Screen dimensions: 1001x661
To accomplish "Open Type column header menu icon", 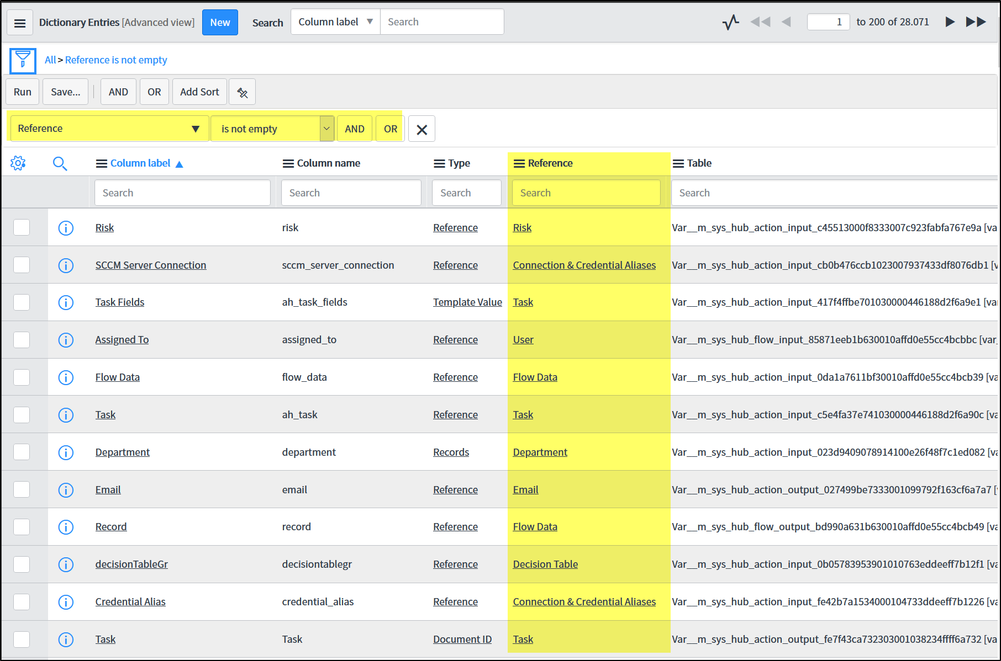I will (440, 164).
